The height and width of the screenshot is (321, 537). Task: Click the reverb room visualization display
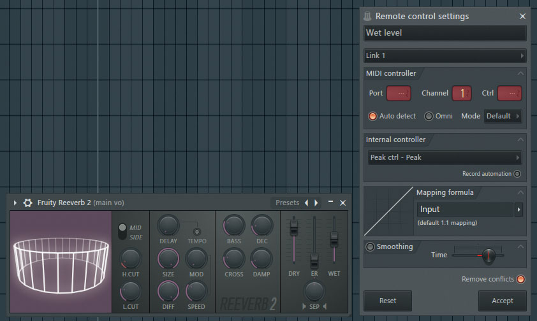point(61,262)
